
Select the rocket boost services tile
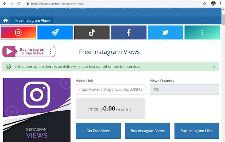[55, 32]
